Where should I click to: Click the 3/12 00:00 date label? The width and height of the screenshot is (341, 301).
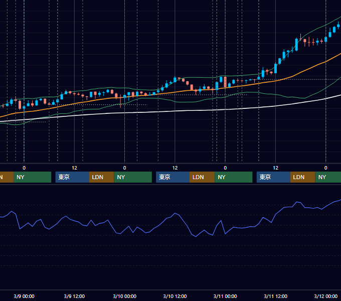click(x=326, y=296)
